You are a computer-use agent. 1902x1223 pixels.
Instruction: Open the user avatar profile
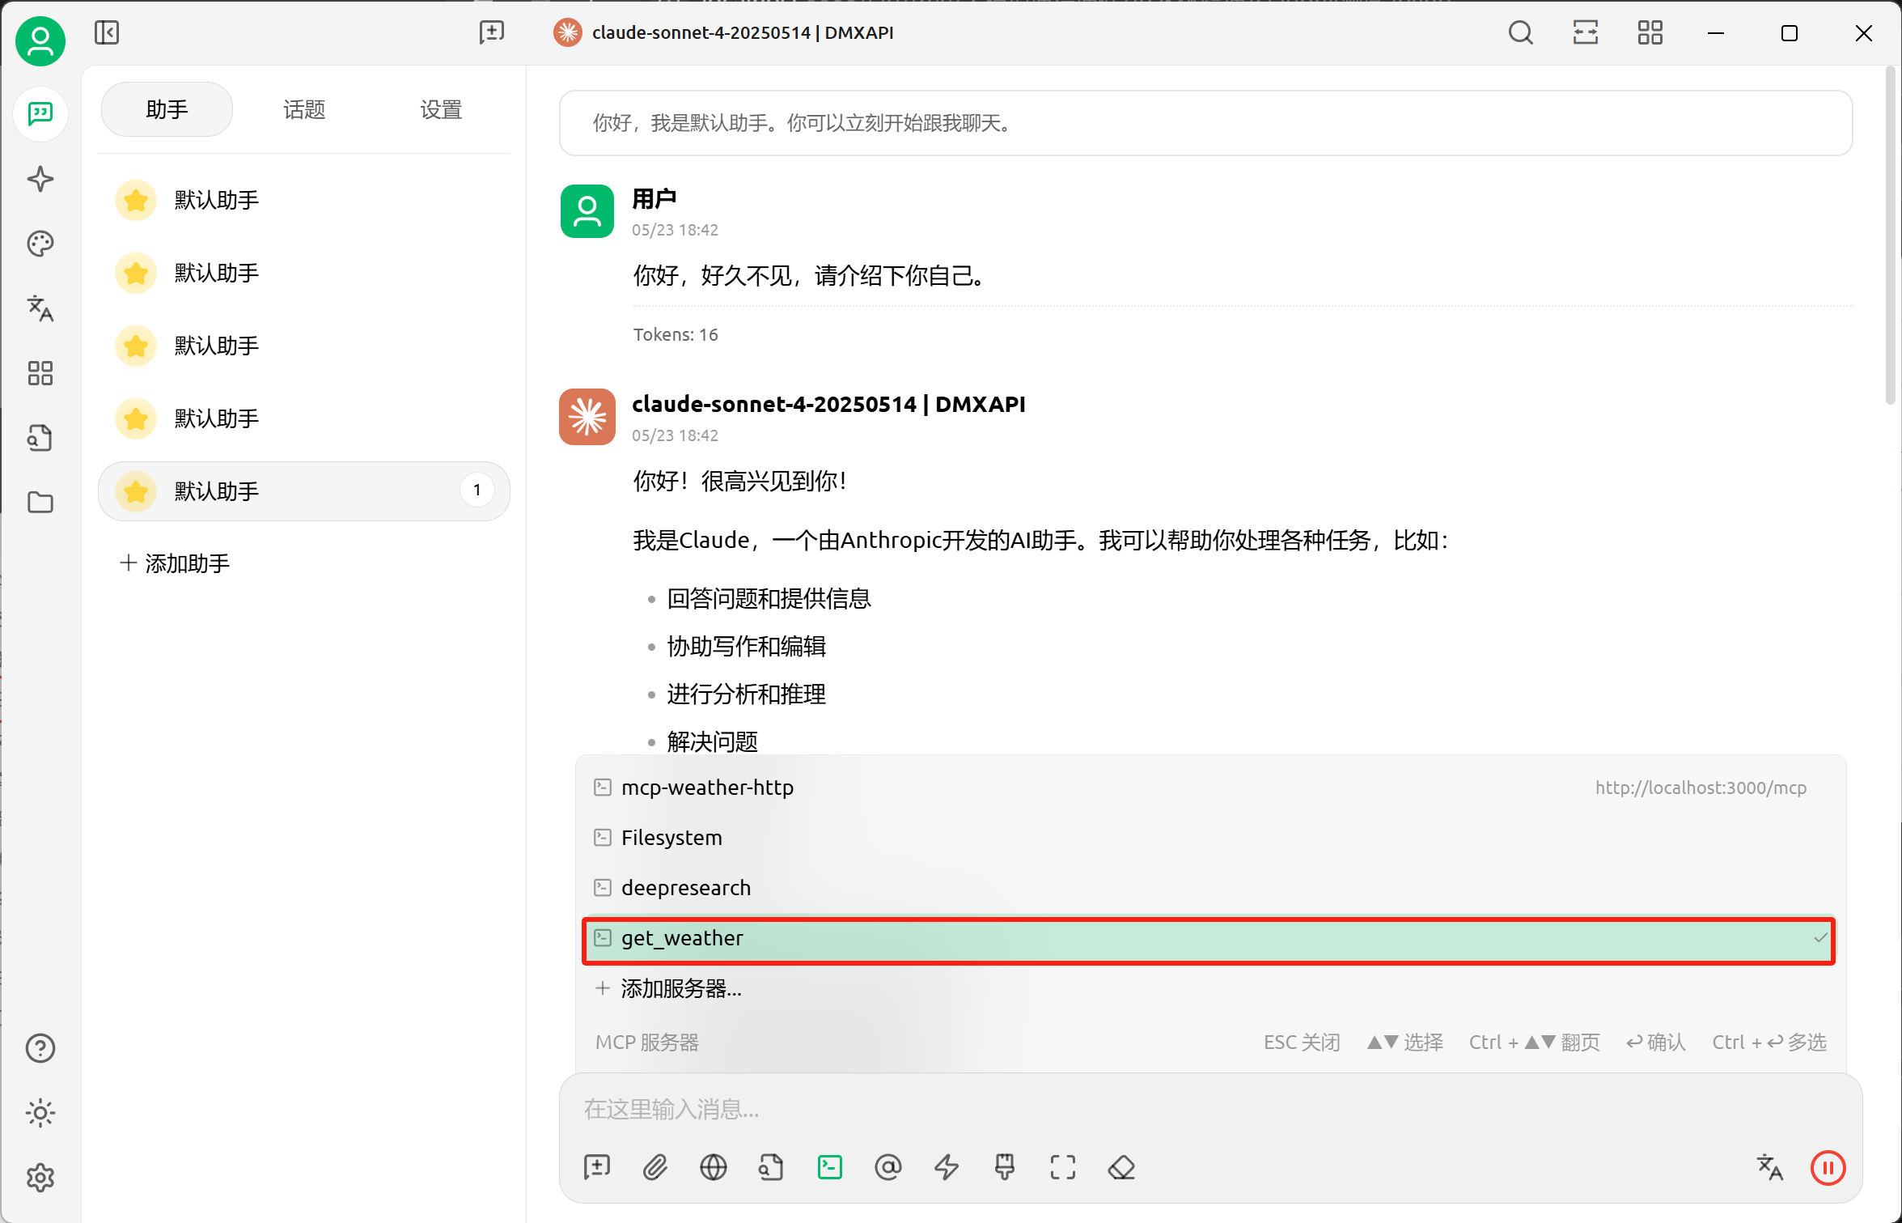tap(40, 41)
